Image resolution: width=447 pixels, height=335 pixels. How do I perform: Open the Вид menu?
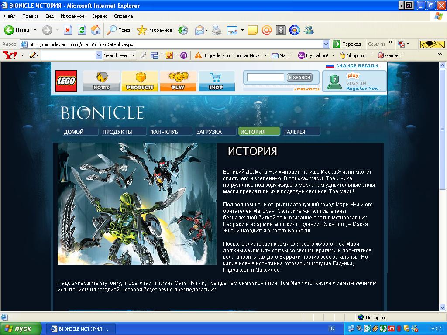(x=50, y=16)
